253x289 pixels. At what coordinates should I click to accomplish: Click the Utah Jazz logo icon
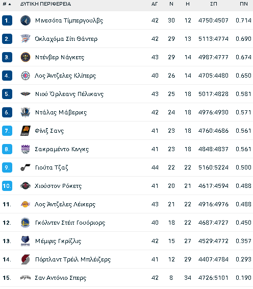[26, 167]
